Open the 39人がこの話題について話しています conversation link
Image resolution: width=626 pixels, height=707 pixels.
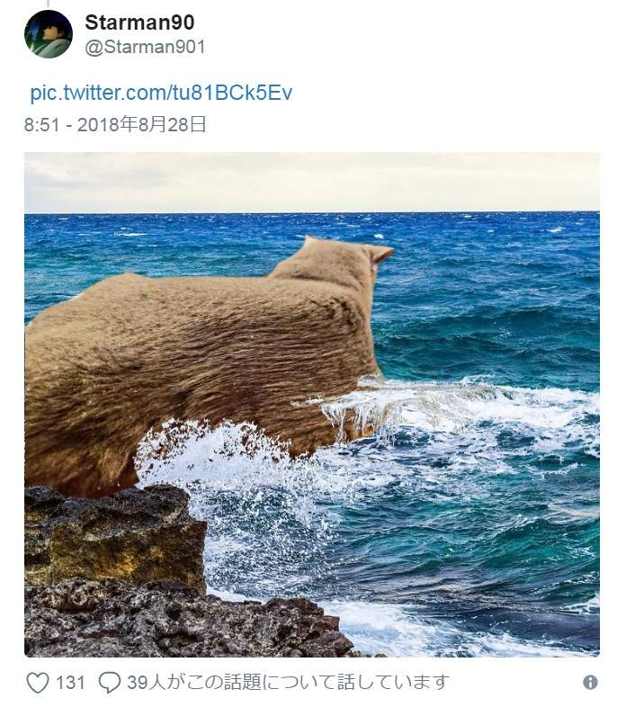click(x=286, y=683)
